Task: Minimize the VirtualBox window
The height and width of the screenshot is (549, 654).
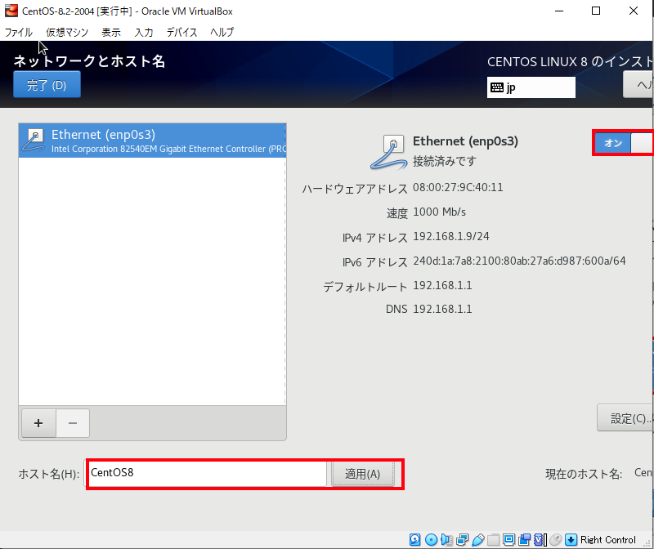Action: pyautogui.click(x=559, y=11)
